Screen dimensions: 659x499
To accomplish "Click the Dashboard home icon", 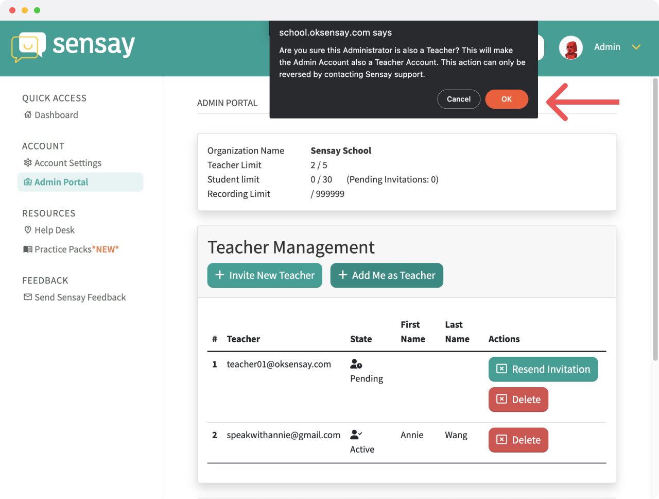I will (28, 115).
